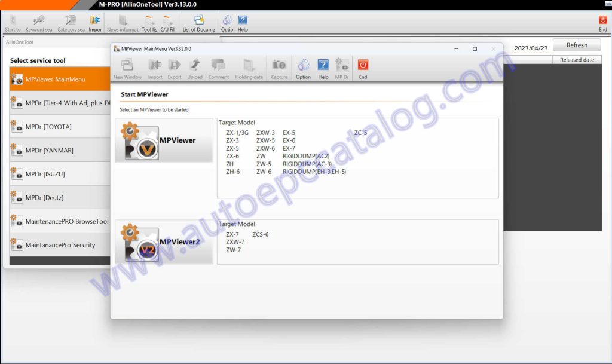The height and width of the screenshot is (364, 612).
Task: Open Holding data in the MPViewer toolbar
Action: (249, 67)
